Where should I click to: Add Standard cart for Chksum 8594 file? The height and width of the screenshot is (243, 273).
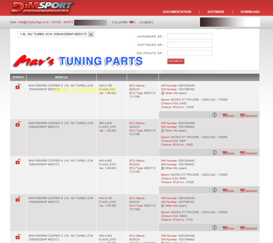pyautogui.click(x=249, y=190)
